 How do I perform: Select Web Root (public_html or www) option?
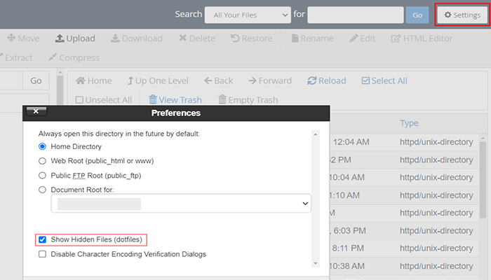42,161
